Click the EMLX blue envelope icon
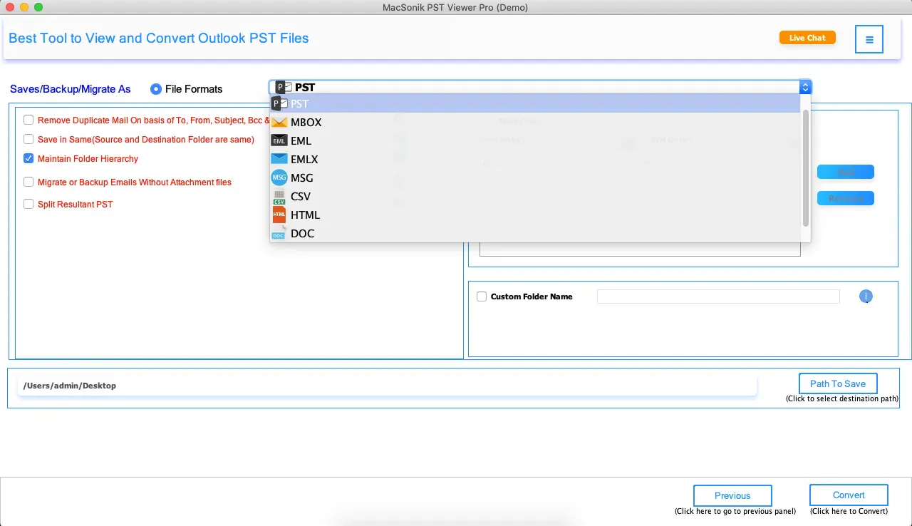The image size is (912, 526). point(279,159)
